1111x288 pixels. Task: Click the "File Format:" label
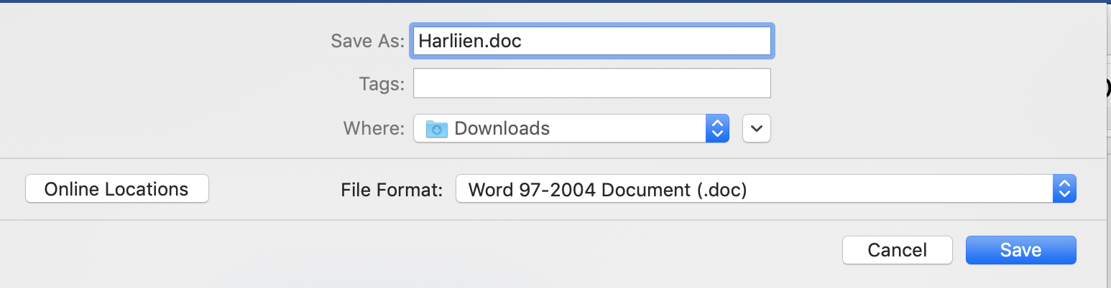(x=392, y=190)
